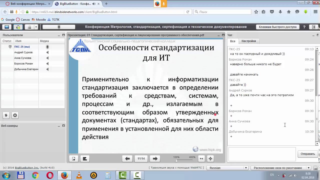320x180 pixels.
Task: Click the chat scrollbar up arrow
Action: pos(317,48)
